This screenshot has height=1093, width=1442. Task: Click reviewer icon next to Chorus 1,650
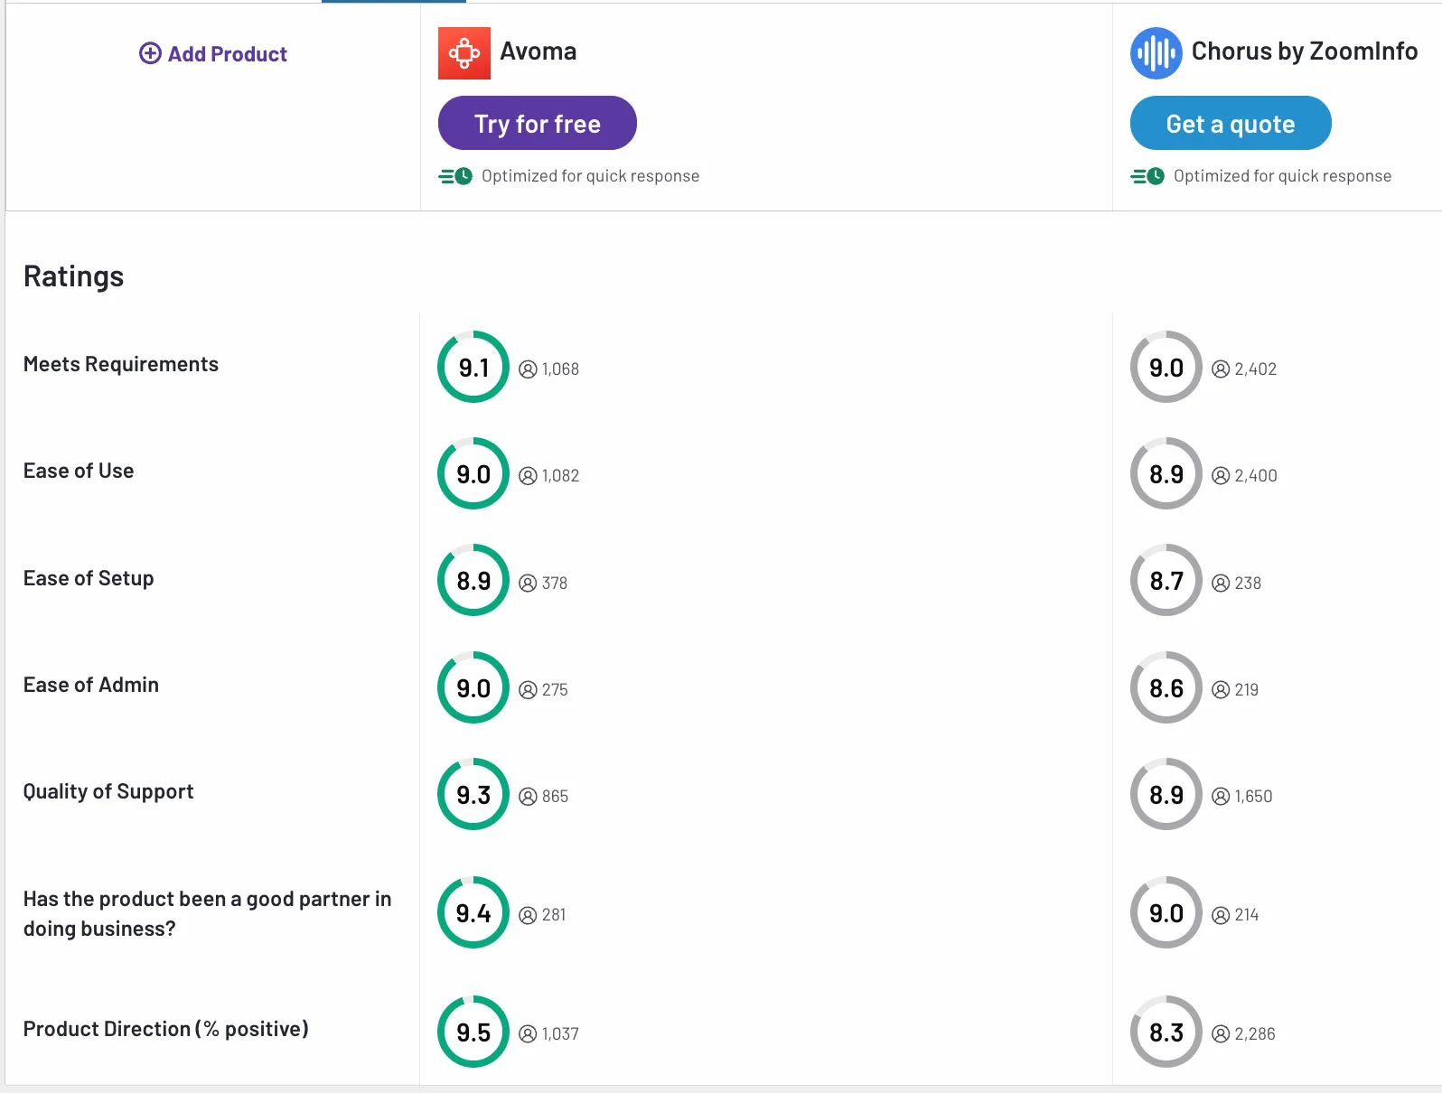[1221, 797]
